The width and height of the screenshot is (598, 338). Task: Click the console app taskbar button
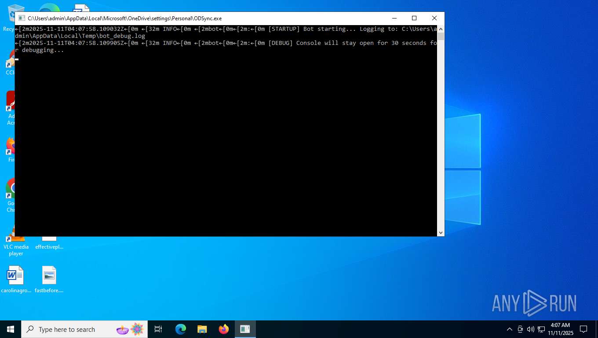click(x=245, y=329)
